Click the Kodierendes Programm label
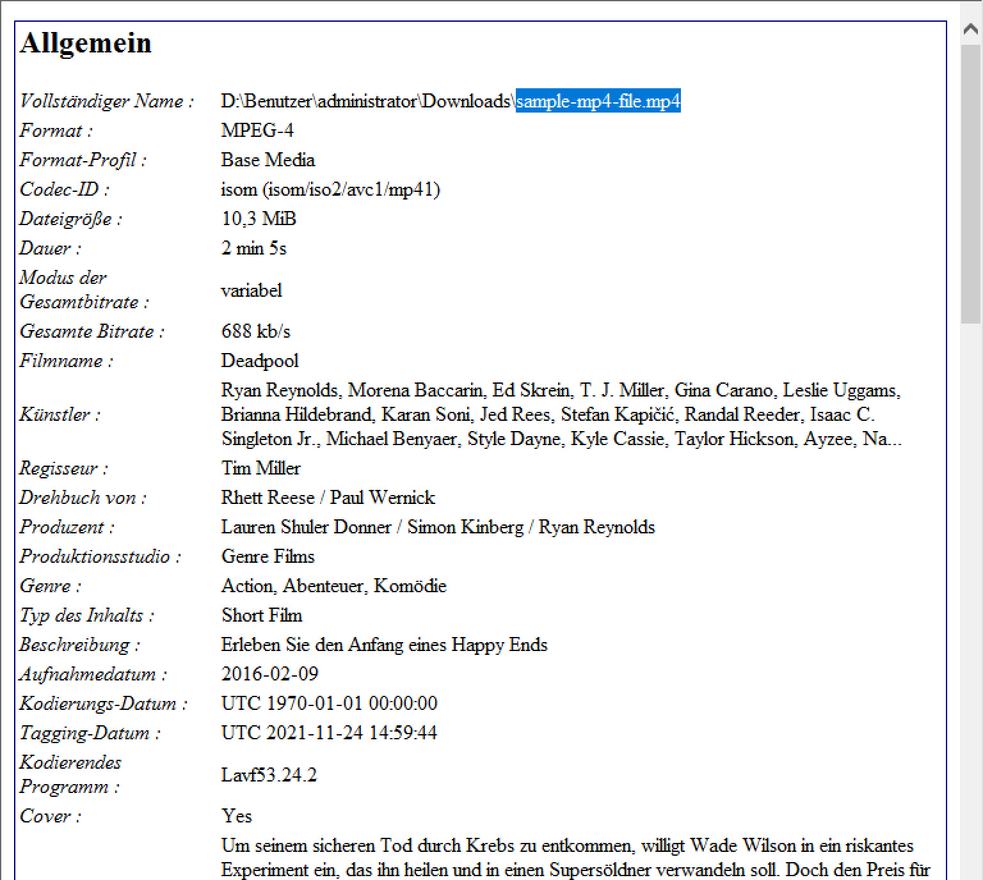This screenshot has height=880, width=983. 70,774
